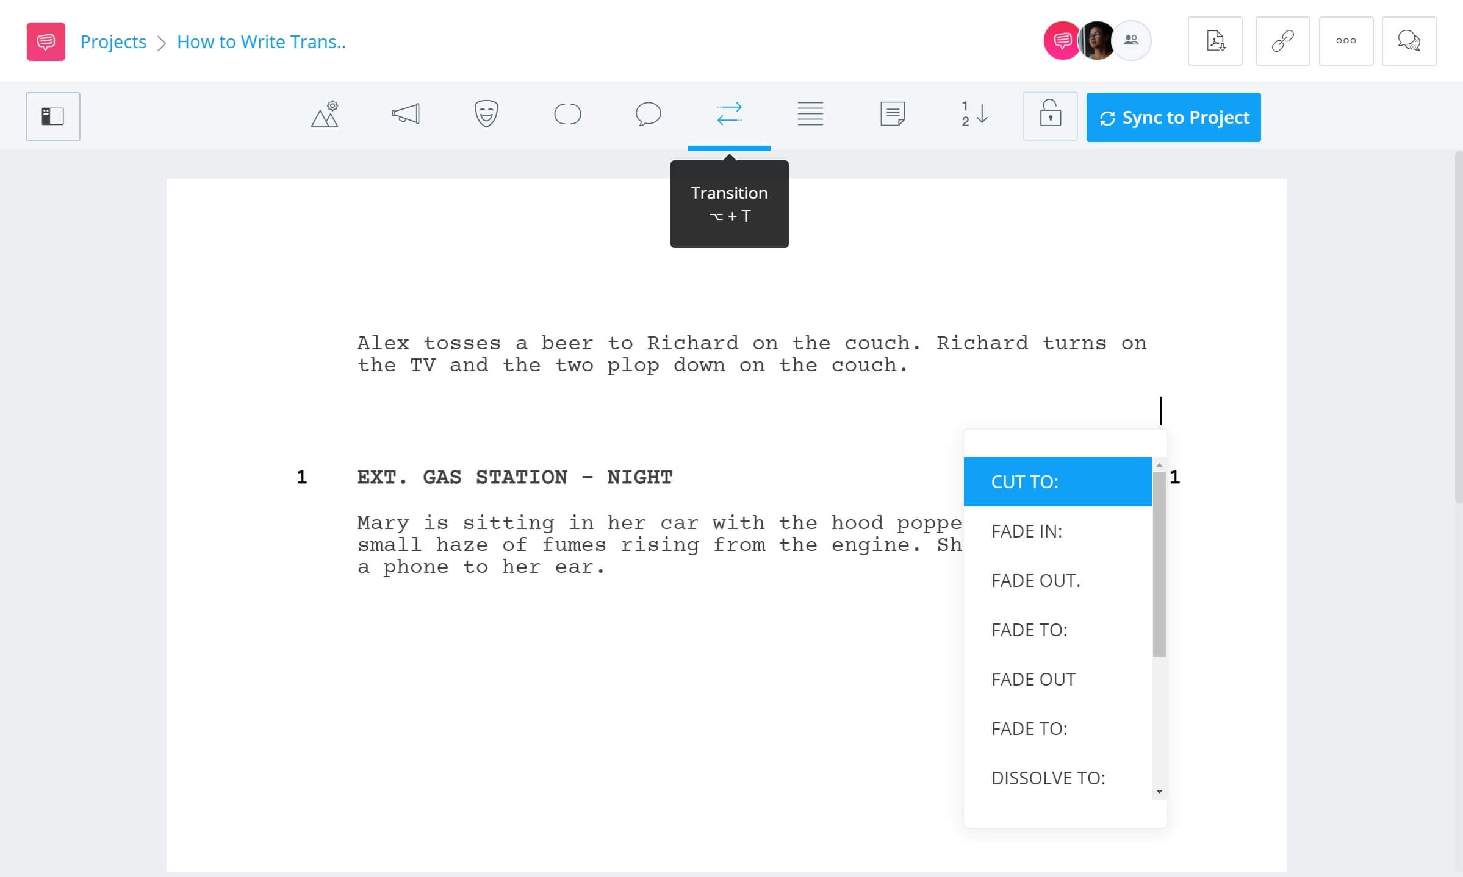Click the Dialogue speech bubble icon

point(648,116)
